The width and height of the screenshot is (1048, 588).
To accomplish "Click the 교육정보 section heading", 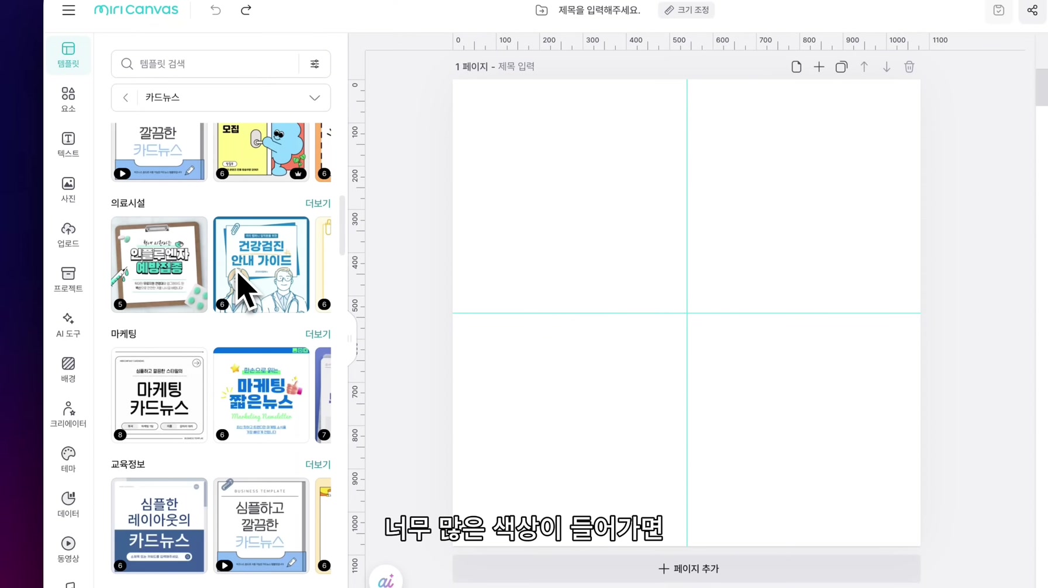I will pyautogui.click(x=128, y=464).
